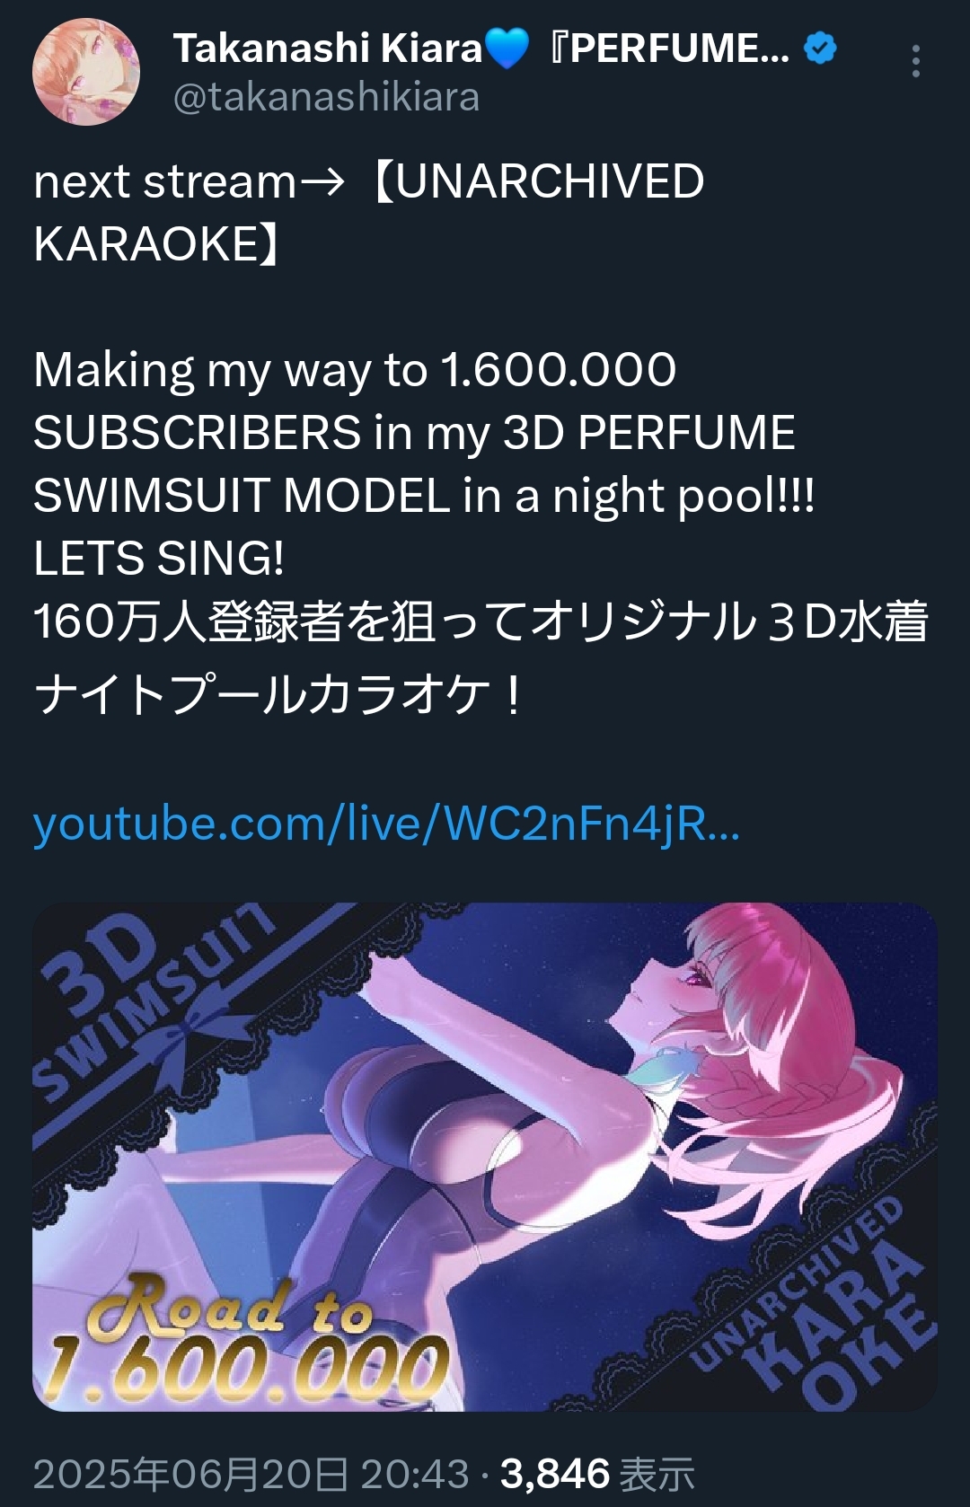The height and width of the screenshot is (1507, 970).
Task: View the 3,846 表示 view count
Action: pyautogui.click(x=597, y=1474)
